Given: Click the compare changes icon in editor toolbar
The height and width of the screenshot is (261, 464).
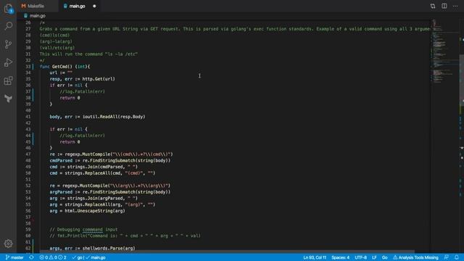Looking at the screenshot, I should [433, 6].
